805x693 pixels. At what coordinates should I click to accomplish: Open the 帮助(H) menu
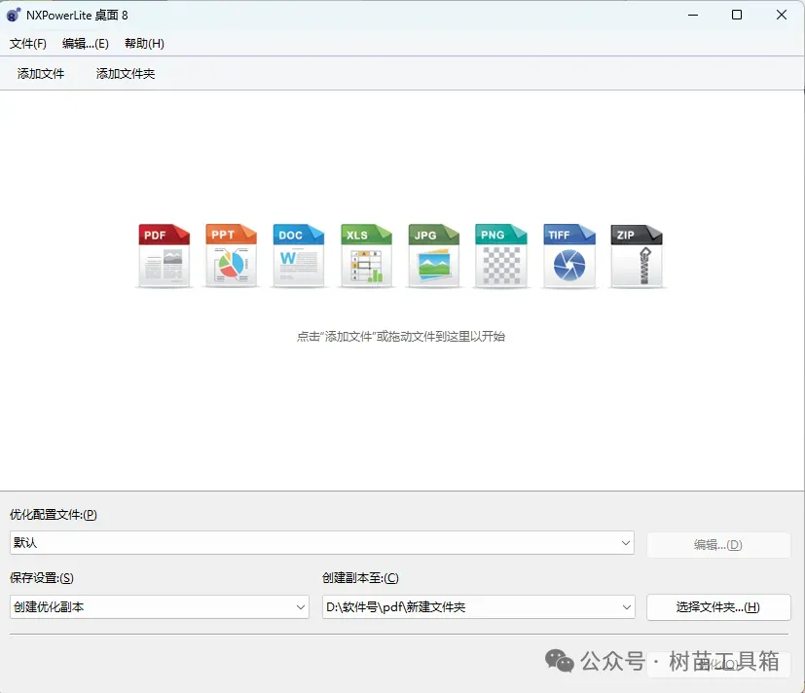point(144,44)
